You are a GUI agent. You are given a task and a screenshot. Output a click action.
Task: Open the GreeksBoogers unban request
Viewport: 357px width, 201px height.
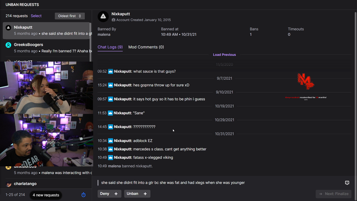pos(46,48)
